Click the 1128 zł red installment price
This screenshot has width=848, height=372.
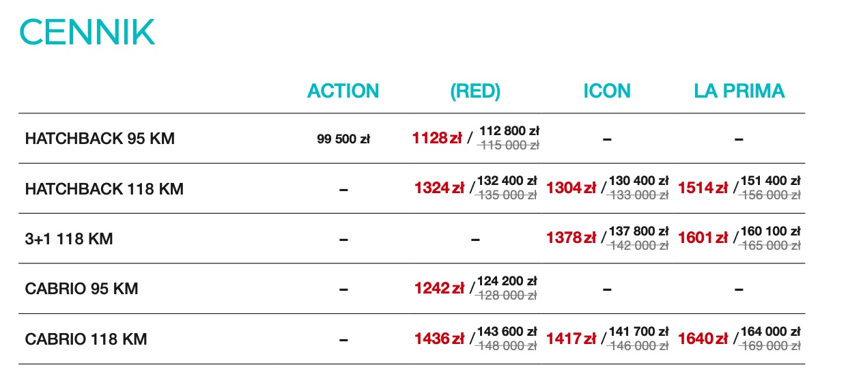[x=437, y=139]
